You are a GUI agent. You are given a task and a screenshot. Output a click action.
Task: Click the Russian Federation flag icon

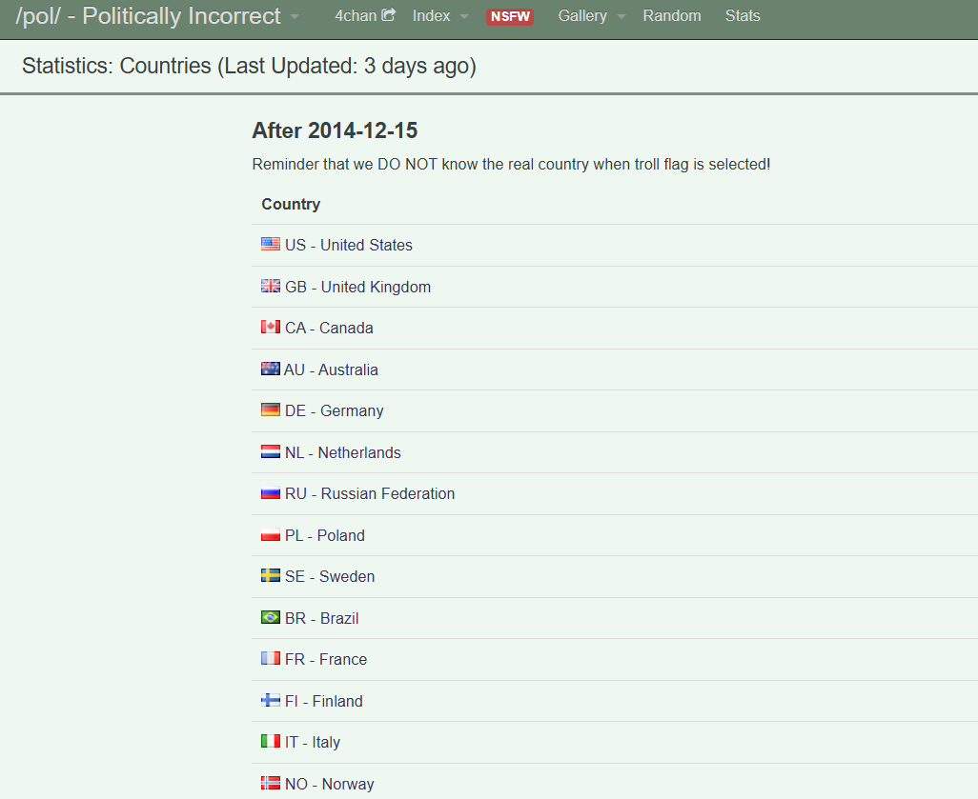[x=270, y=493]
